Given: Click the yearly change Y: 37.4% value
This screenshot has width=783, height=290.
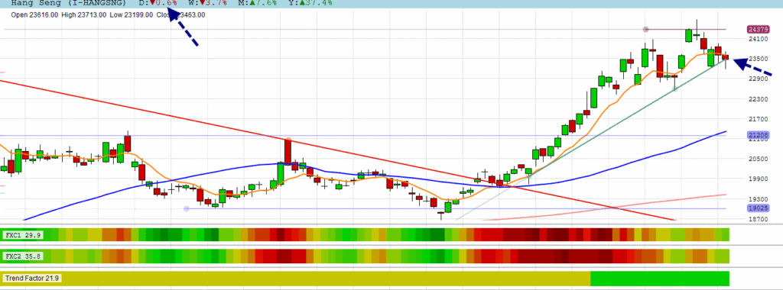Looking at the screenshot, I should tap(310, 3).
